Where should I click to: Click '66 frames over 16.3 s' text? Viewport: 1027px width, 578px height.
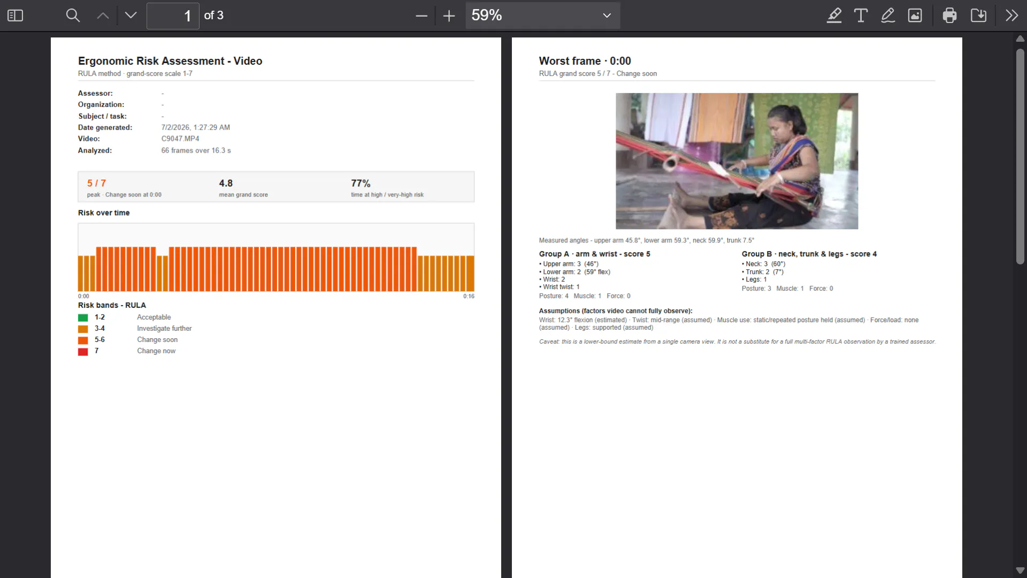[196, 150]
